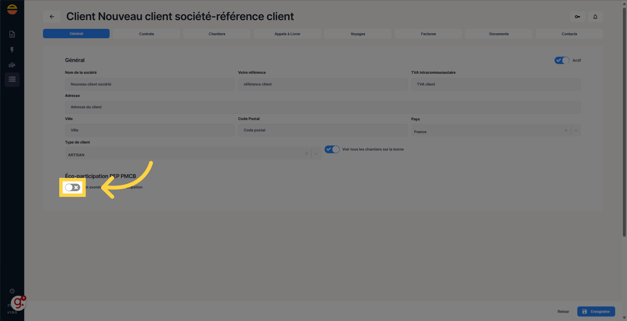Open the Factures tab
627x321 pixels.
(x=428, y=34)
